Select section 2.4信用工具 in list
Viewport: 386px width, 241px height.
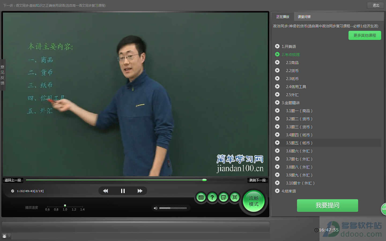click(296, 87)
